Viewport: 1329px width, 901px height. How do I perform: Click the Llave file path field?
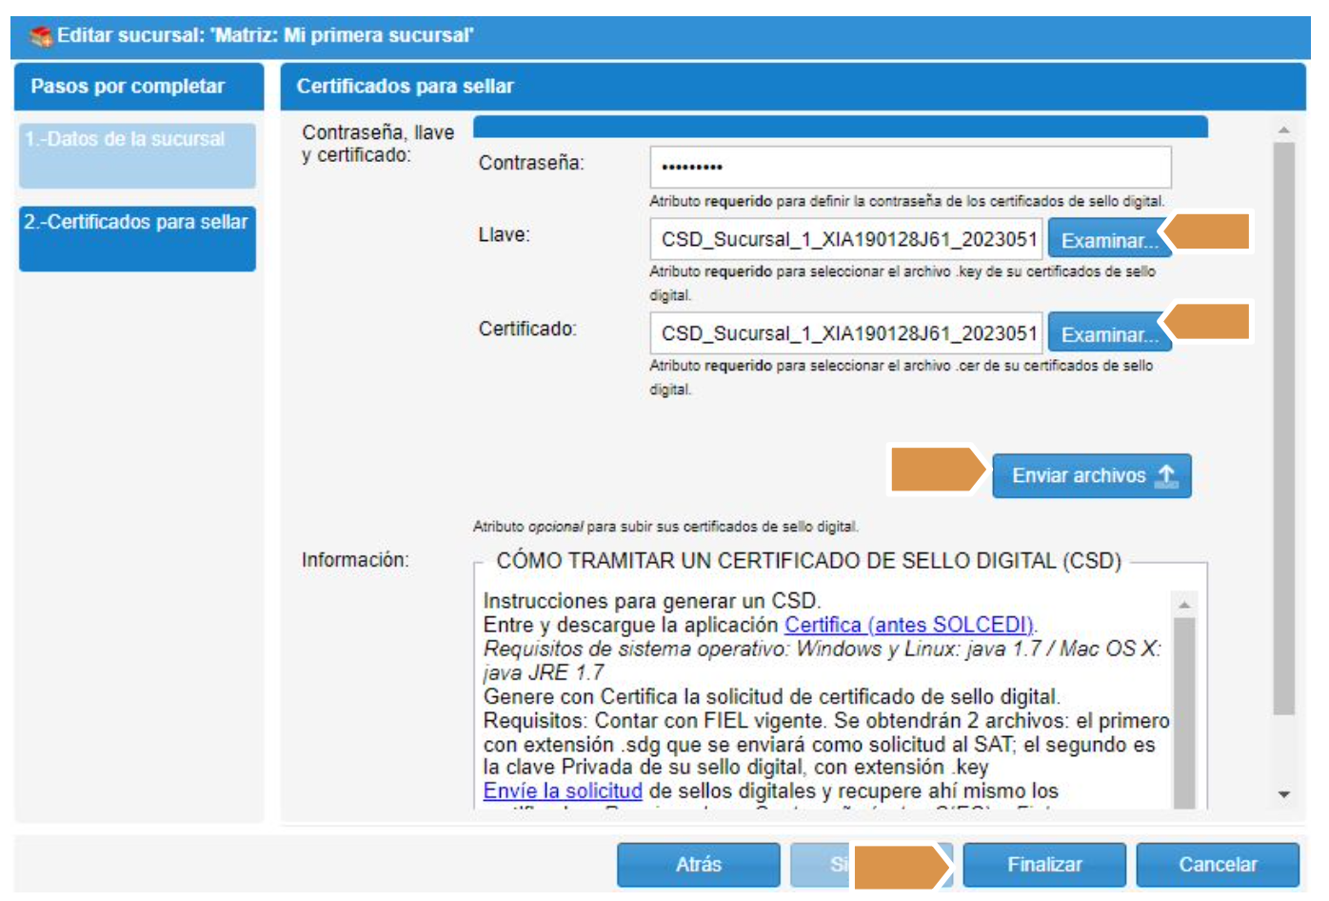(845, 239)
